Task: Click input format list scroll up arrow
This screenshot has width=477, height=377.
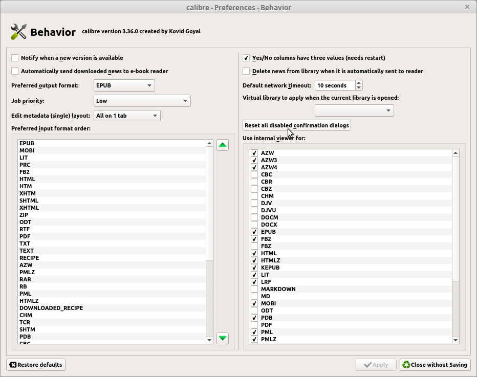Action: point(209,143)
